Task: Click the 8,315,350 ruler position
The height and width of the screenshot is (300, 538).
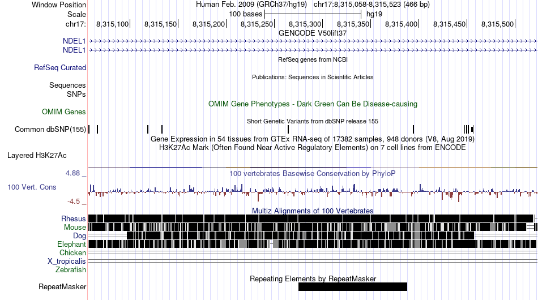Action: (353, 24)
